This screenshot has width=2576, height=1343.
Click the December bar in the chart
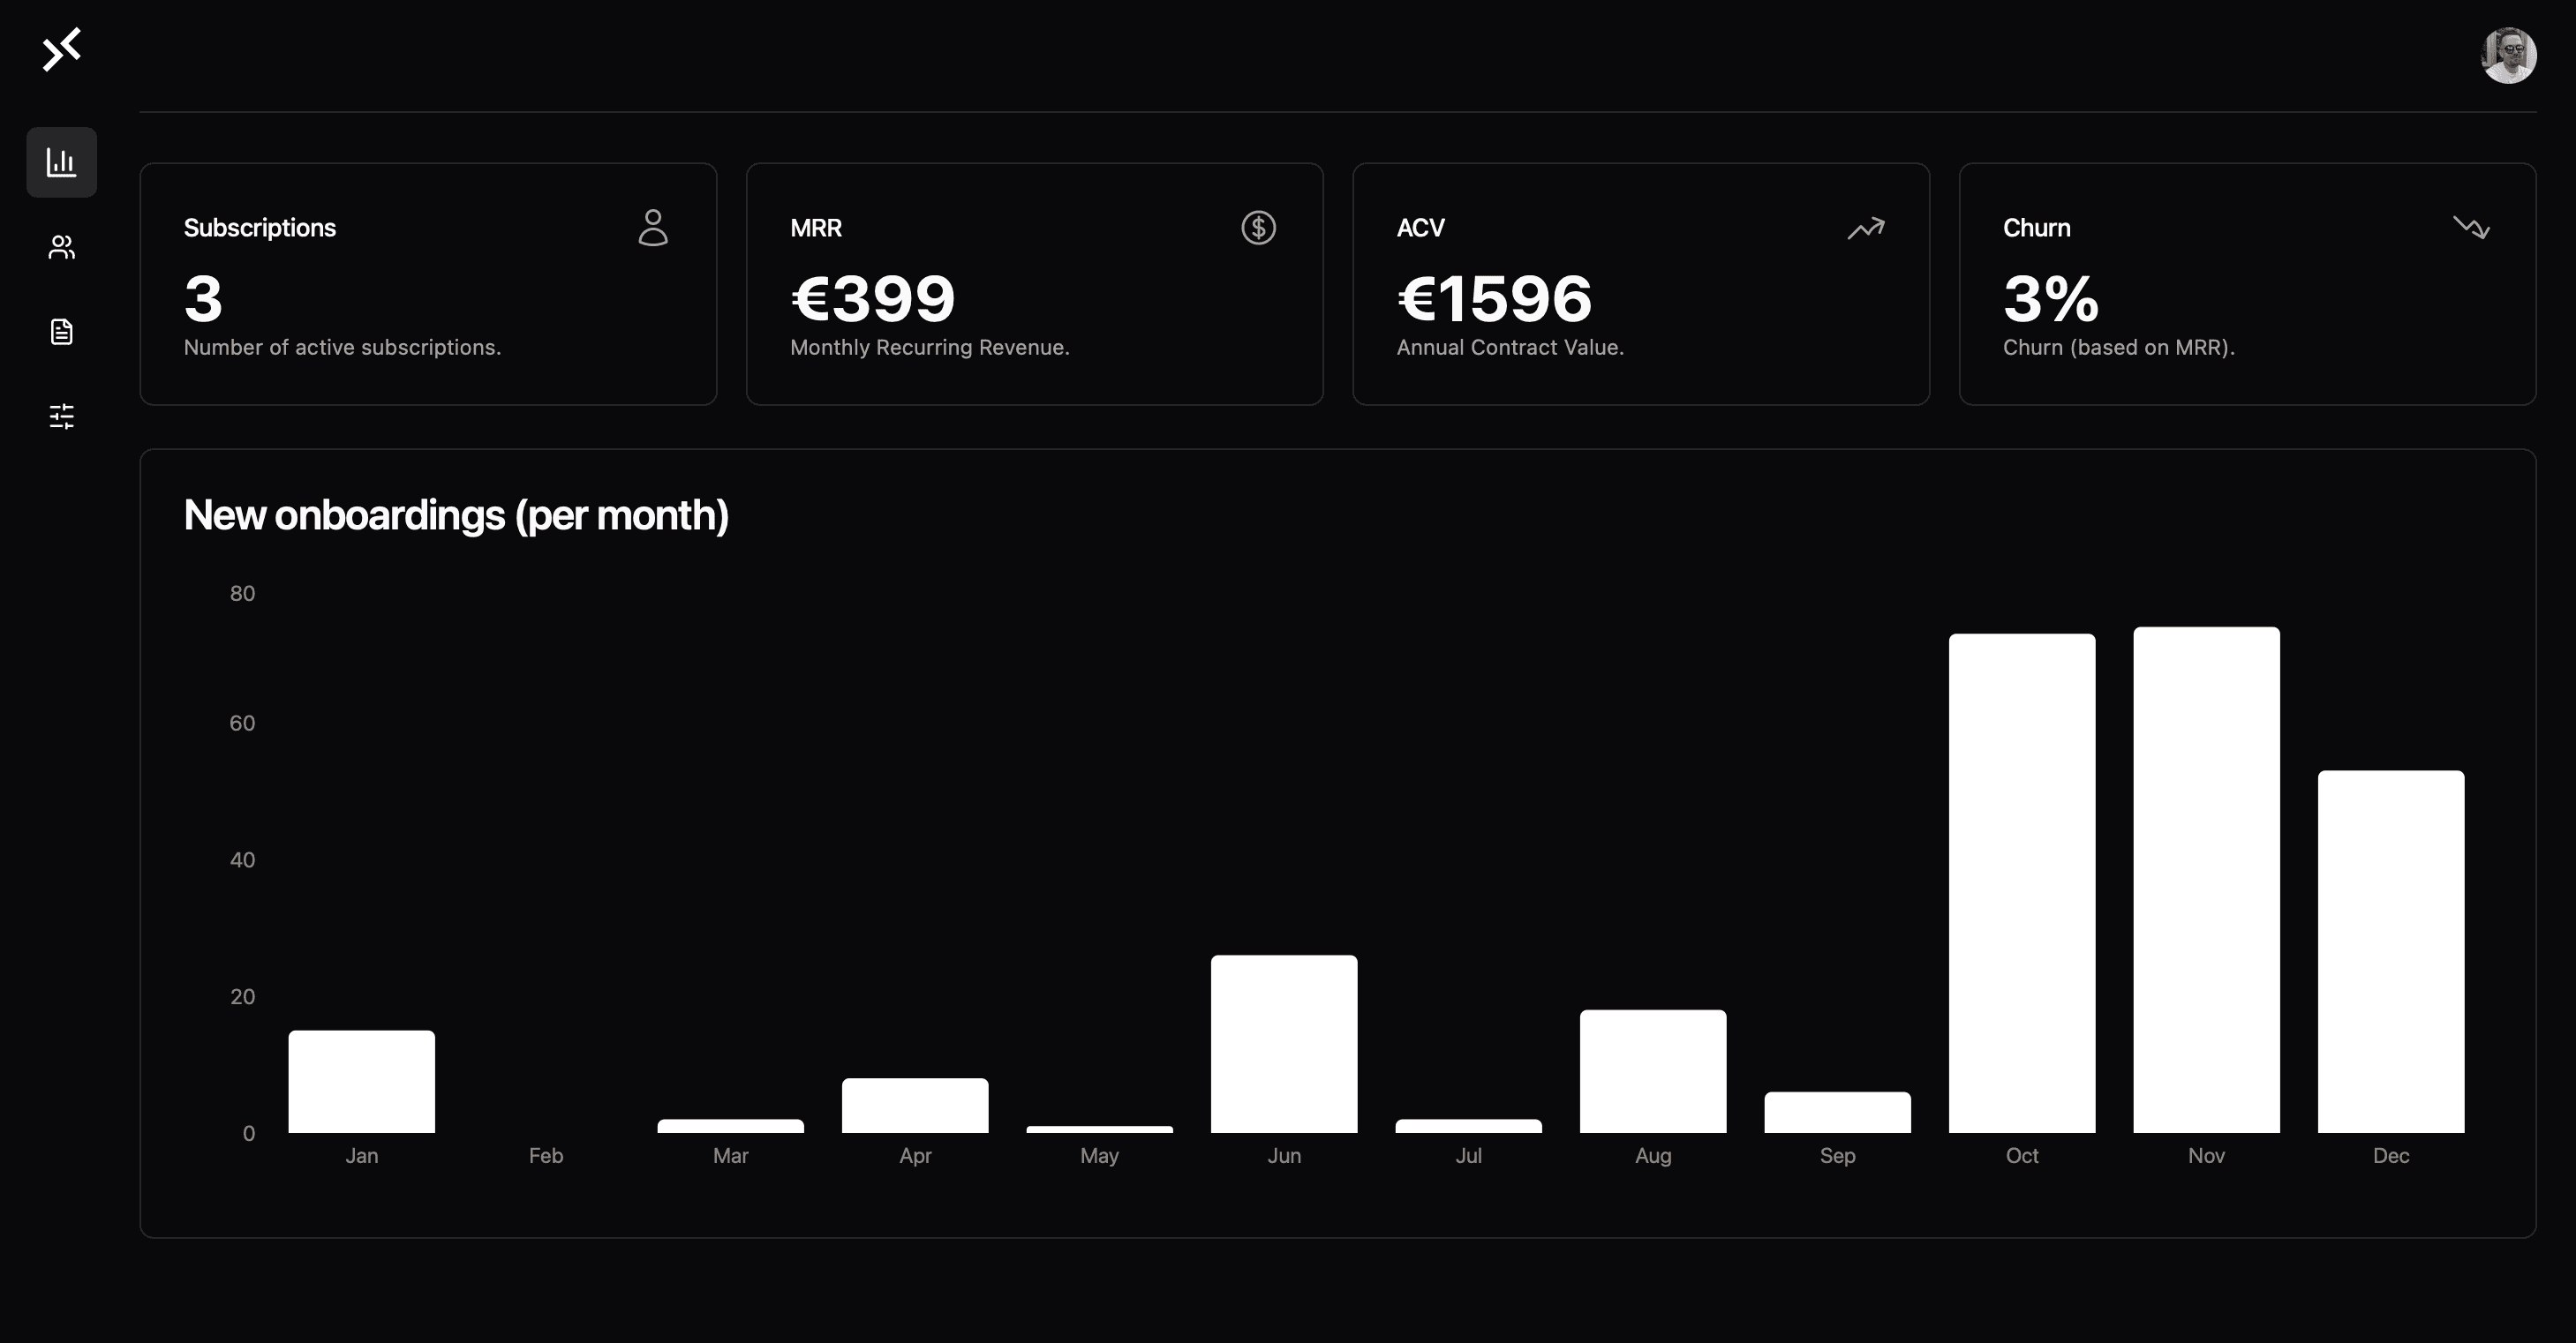(2390, 951)
